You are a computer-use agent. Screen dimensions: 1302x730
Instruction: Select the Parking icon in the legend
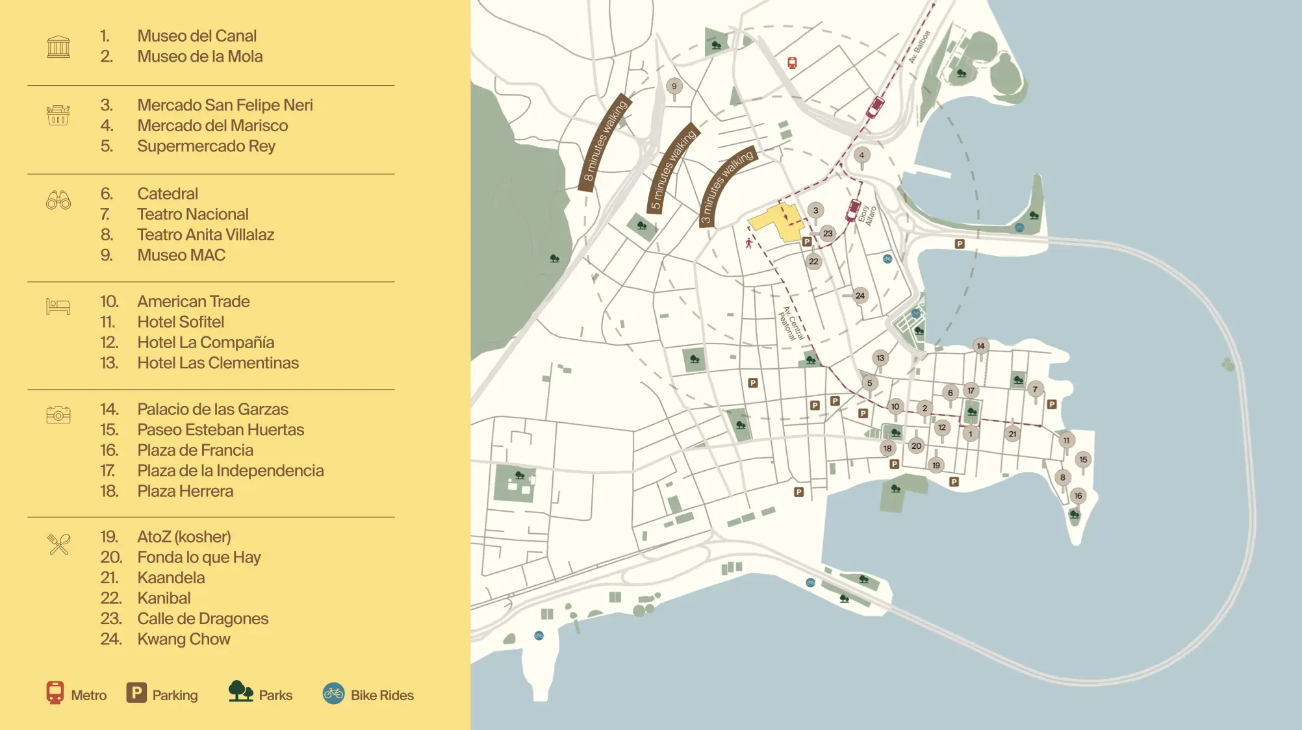(137, 694)
